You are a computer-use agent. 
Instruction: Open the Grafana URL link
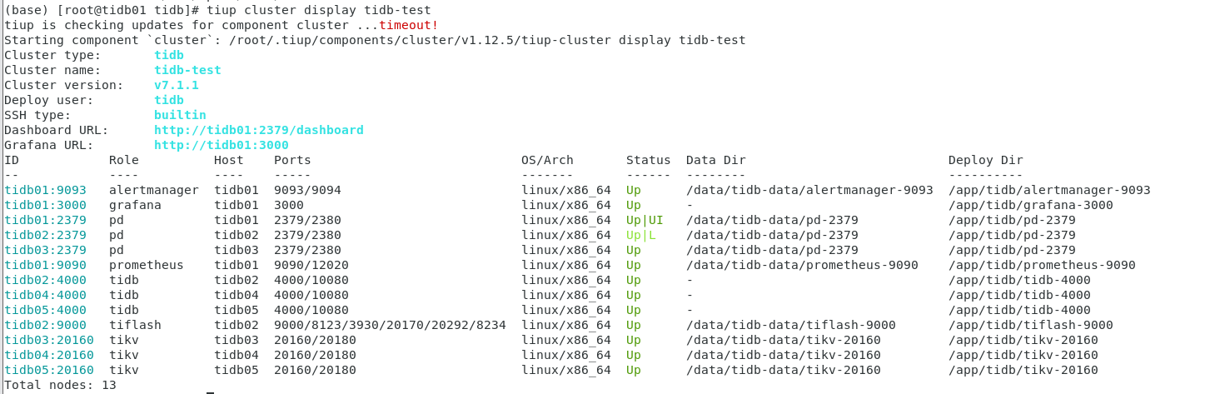(x=221, y=145)
